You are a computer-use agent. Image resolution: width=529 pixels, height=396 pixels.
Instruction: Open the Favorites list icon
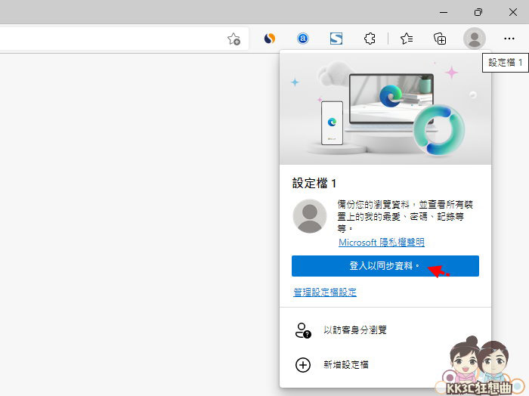click(407, 39)
